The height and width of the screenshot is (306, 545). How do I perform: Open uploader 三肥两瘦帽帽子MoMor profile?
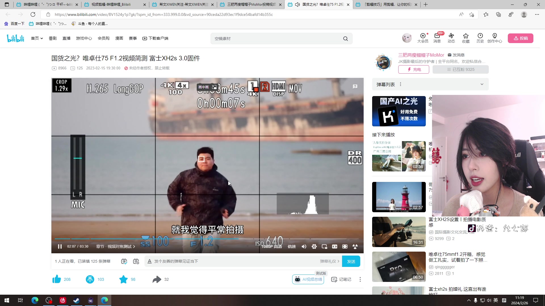(x=421, y=55)
